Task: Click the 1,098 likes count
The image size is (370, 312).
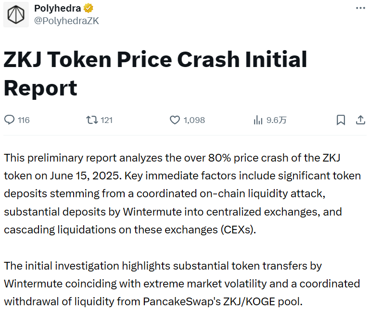Action: (x=194, y=120)
